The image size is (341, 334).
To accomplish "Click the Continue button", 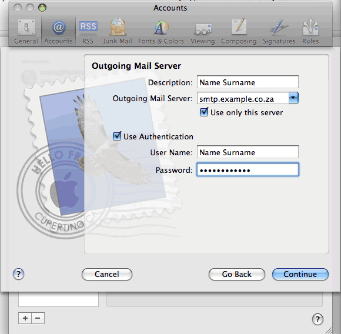I will coord(300,274).
